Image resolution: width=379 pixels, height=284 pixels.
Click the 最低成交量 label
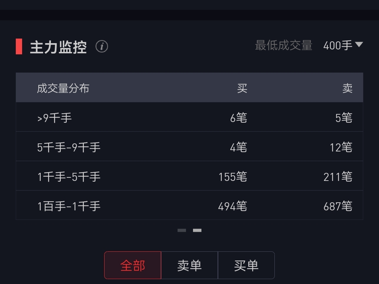coord(284,46)
